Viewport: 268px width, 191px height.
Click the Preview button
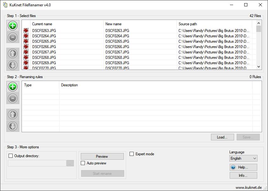[102, 156]
